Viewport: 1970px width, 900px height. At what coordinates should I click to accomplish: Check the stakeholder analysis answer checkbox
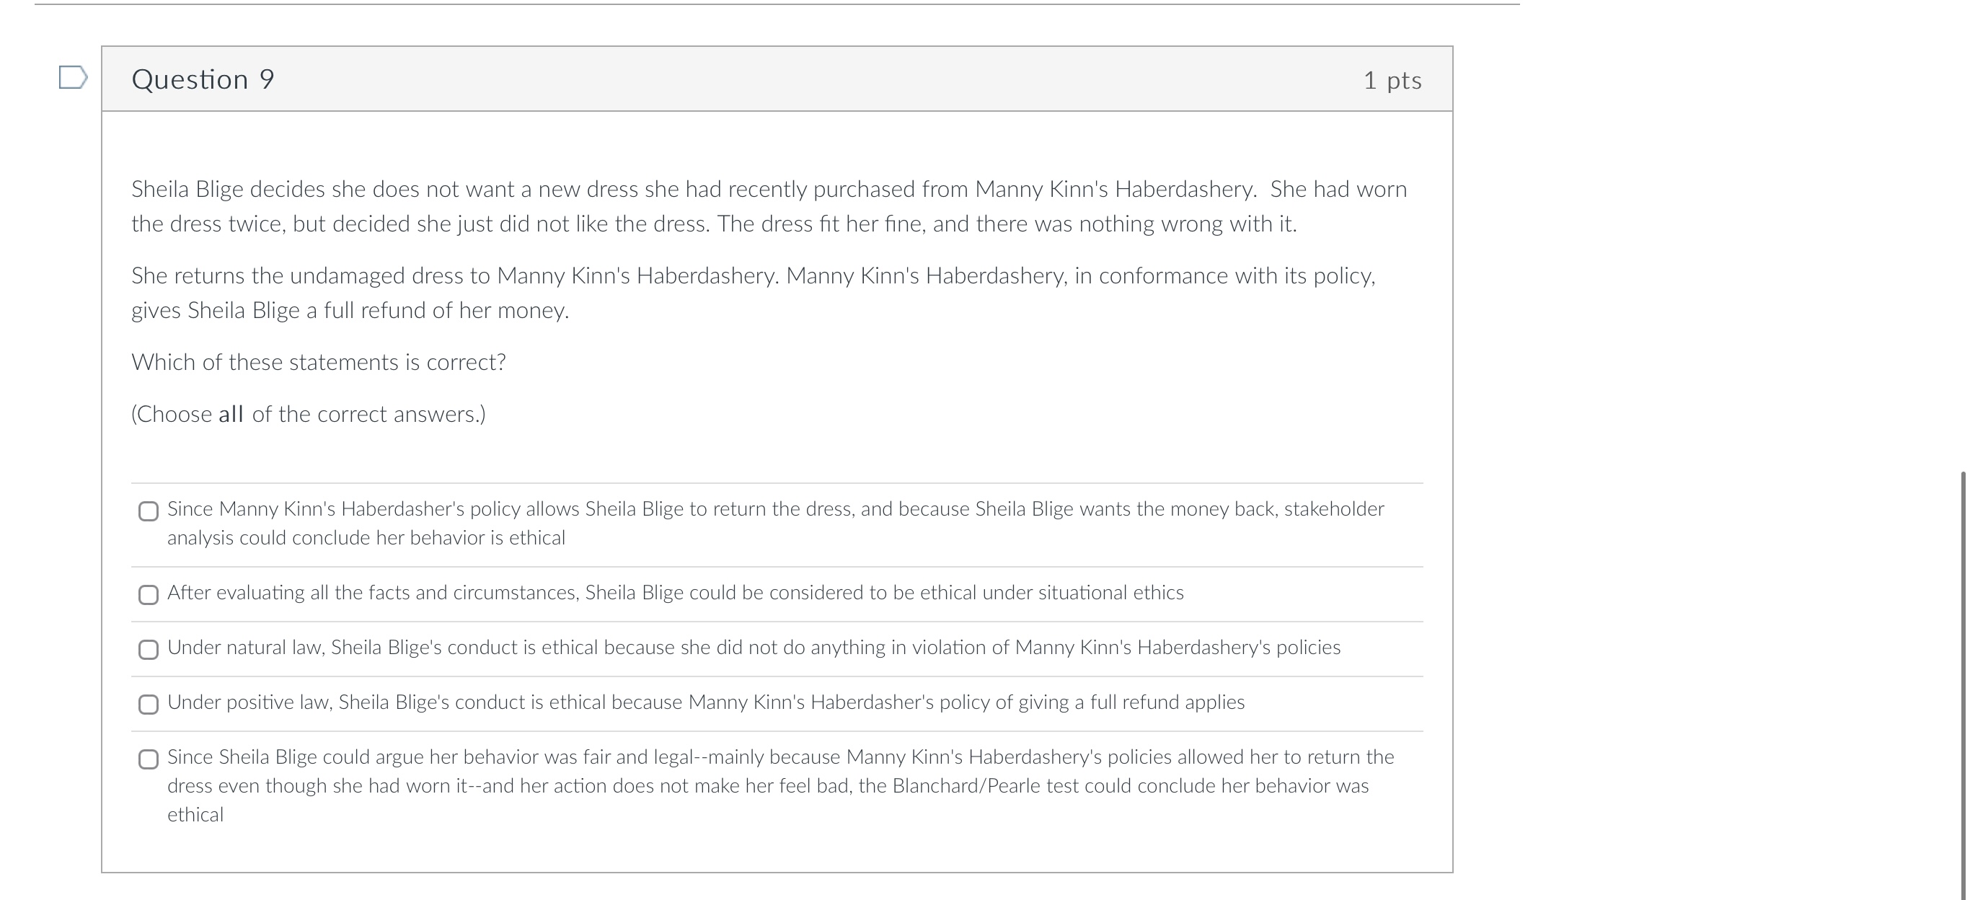coord(149,511)
